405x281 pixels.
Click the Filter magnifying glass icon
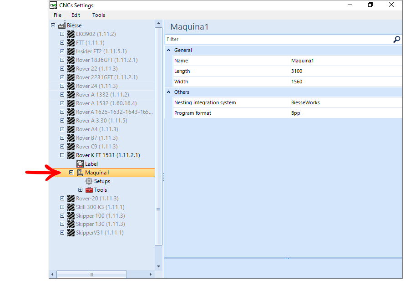(x=397, y=39)
